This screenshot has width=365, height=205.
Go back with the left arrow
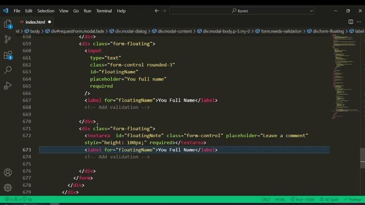pos(157,11)
